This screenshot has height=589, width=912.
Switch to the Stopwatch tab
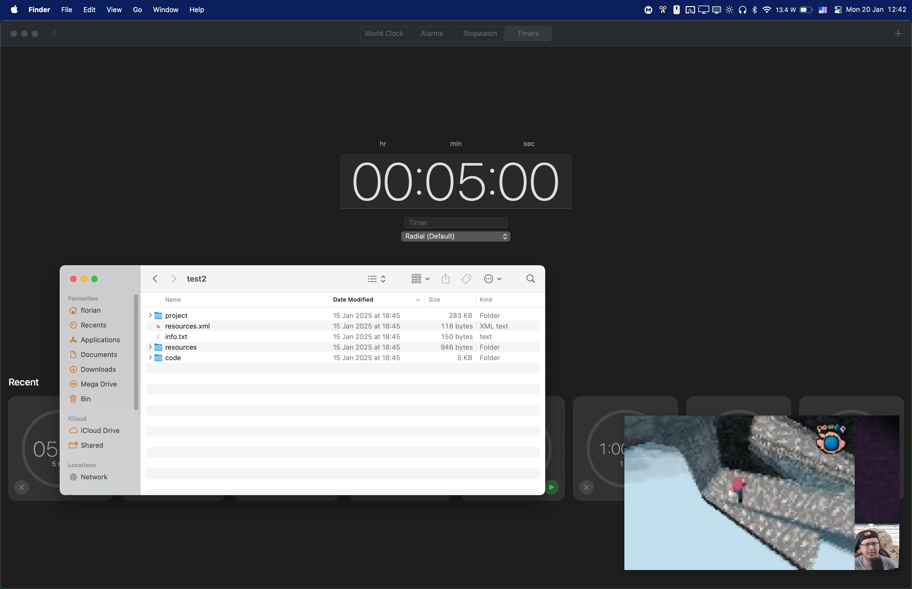click(479, 34)
